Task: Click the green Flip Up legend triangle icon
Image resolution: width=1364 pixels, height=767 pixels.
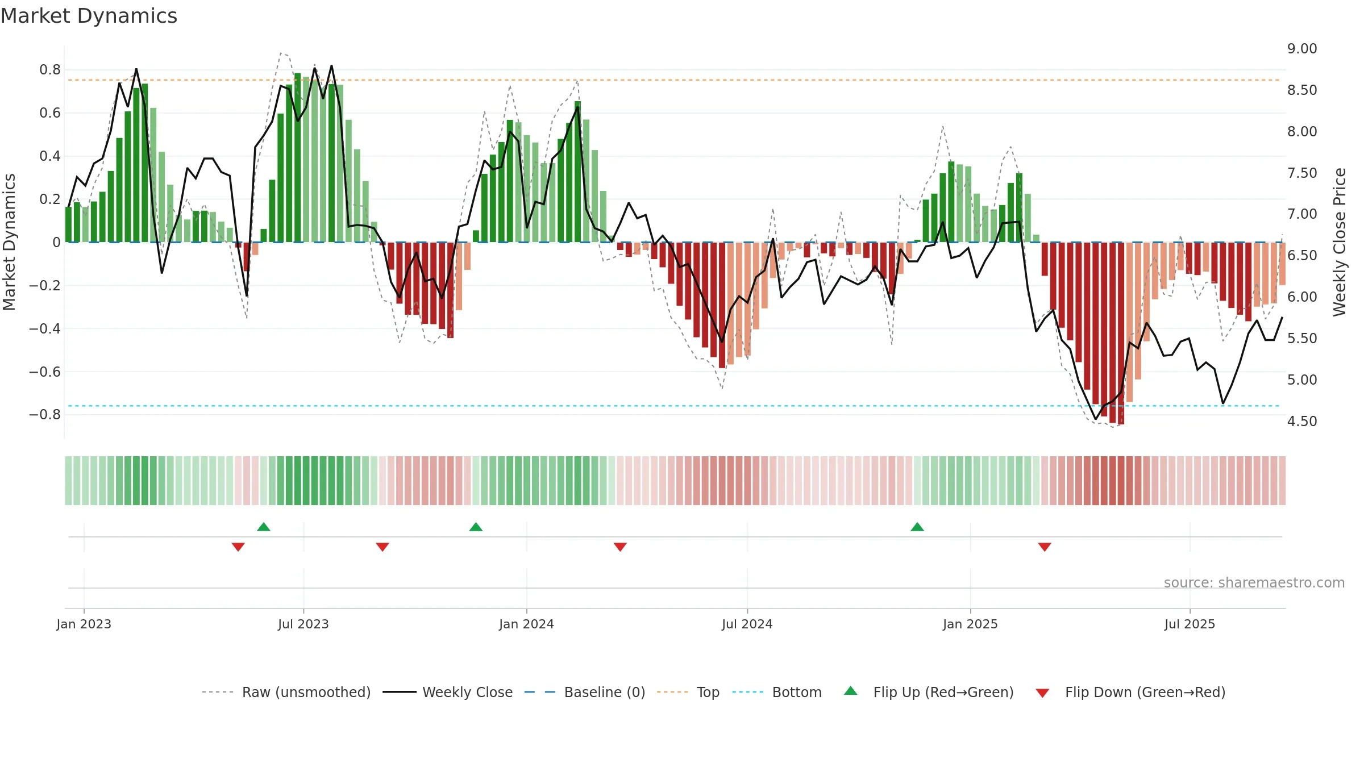Action: (851, 691)
